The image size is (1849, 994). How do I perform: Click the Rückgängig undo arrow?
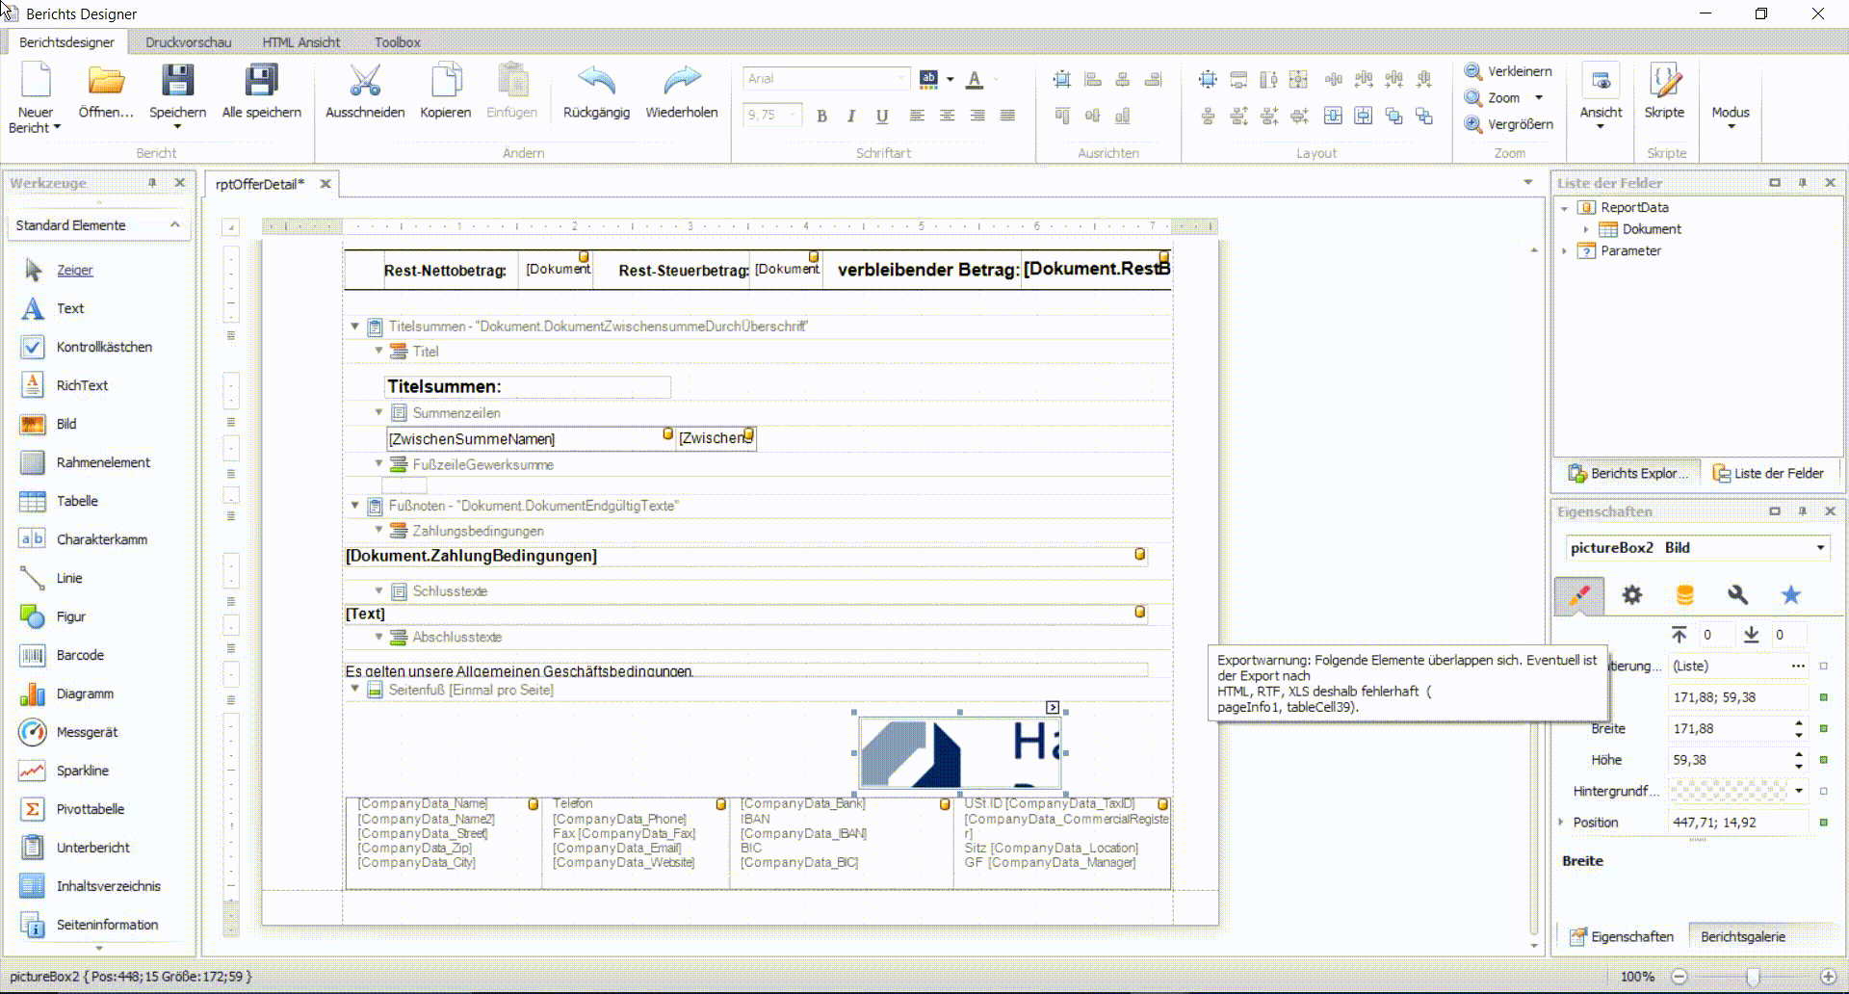tap(596, 81)
